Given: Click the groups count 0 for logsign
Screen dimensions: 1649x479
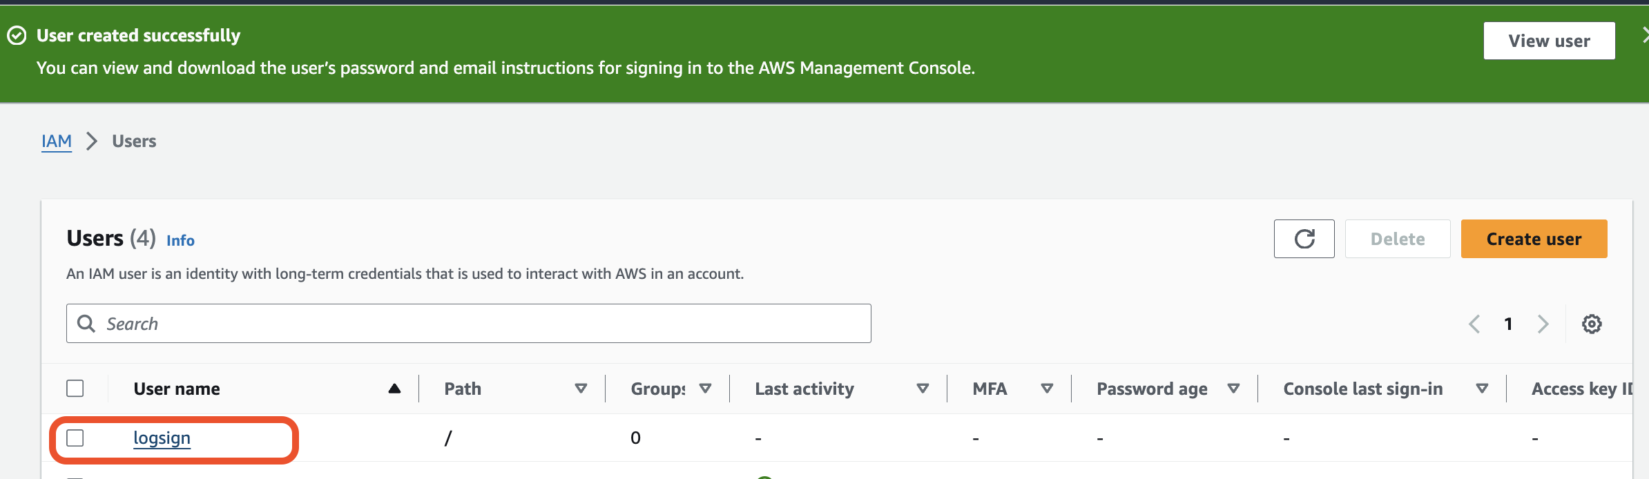Looking at the screenshot, I should point(635,438).
